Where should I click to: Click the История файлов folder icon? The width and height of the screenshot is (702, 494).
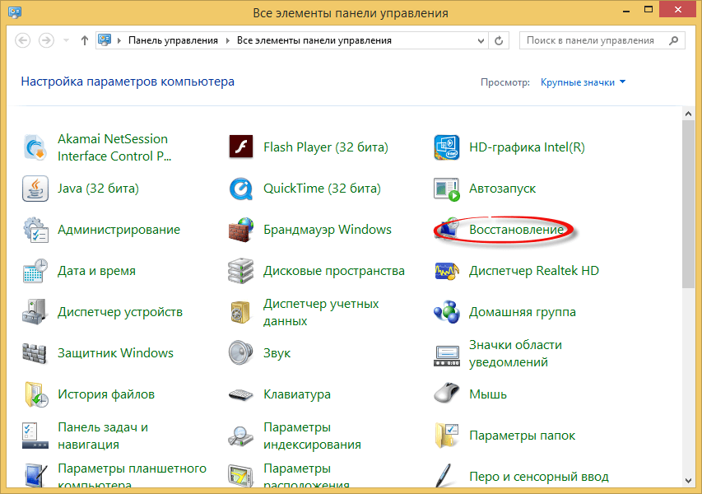[x=35, y=394]
